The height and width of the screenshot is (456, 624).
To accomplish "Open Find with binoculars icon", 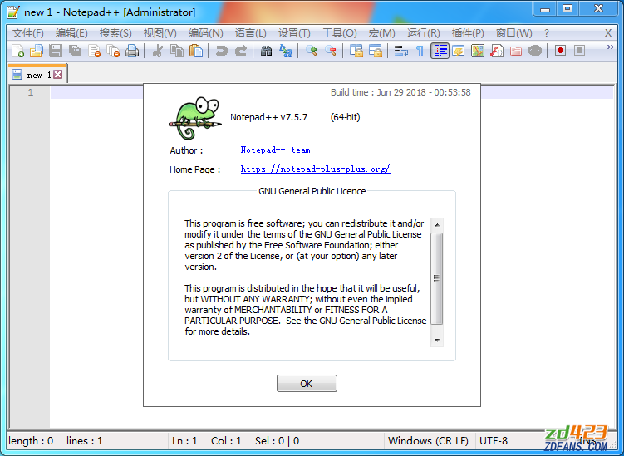I will coord(266,51).
